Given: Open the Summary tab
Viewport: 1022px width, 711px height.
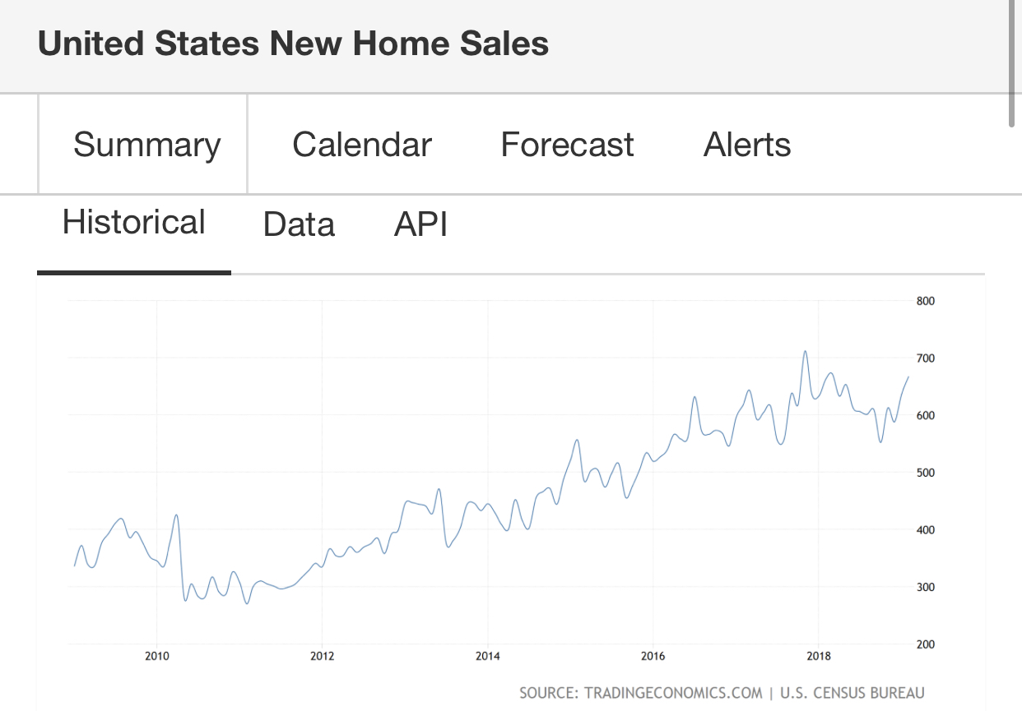Looking at the screenshot, I should tap(146, 145).
